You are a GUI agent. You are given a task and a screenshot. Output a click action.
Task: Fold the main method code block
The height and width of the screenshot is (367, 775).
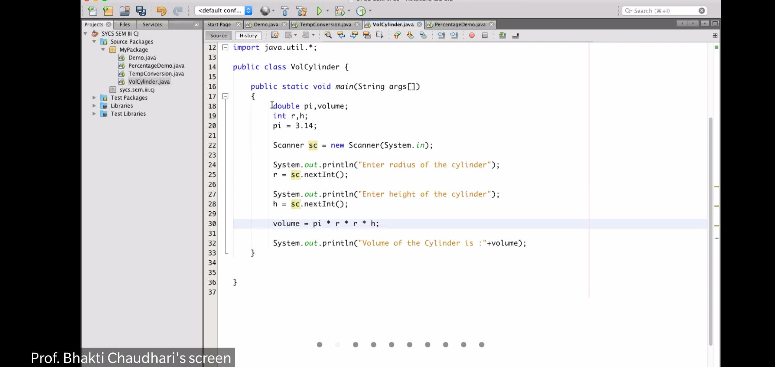click(x=225, y=97)
